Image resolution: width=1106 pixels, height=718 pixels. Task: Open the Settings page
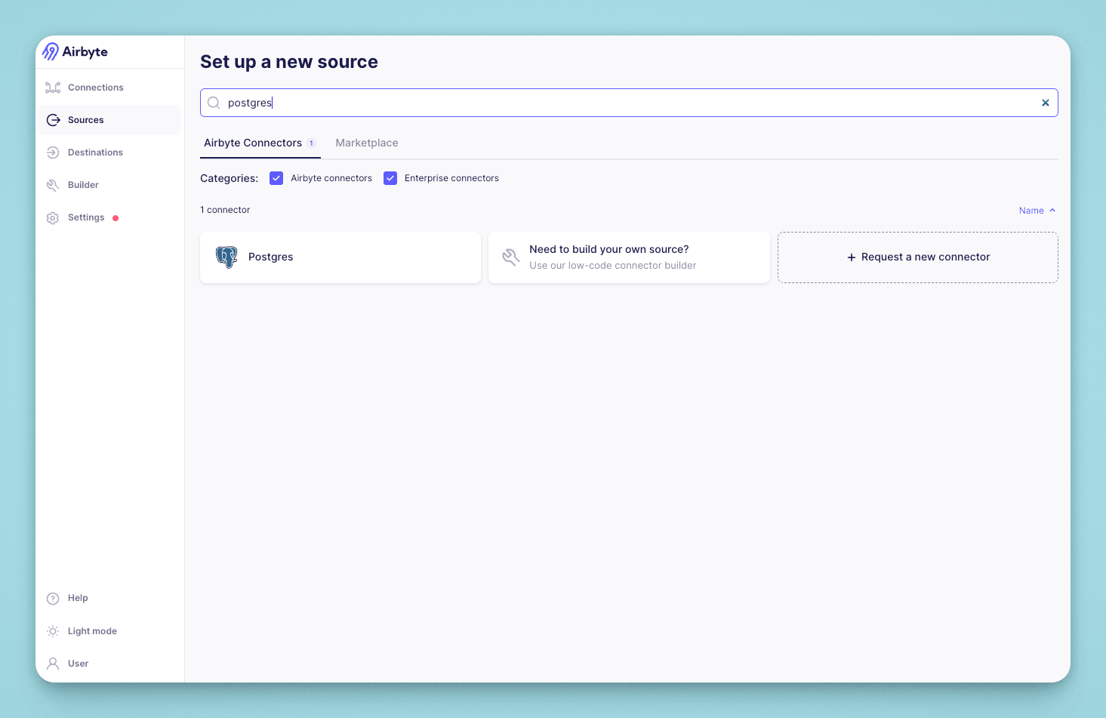(x=109, y=217)
